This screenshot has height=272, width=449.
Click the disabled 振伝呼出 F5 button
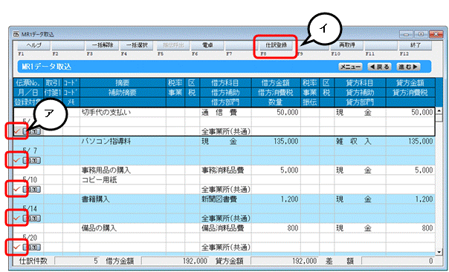173,45
